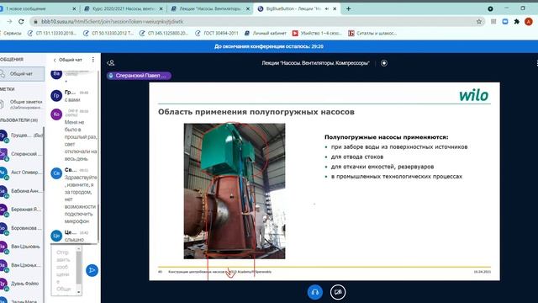Collapse the Общий чат panel chevron
Screen dimensions: 538x303
55,60
